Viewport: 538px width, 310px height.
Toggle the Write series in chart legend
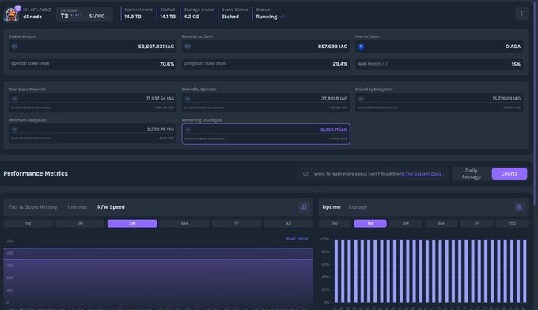coord(303,239)
